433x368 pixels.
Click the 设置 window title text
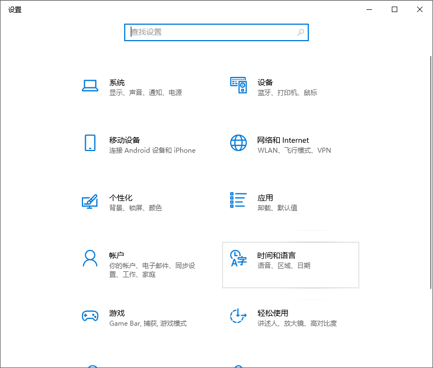pyautogui.click(x=15, y=10)
